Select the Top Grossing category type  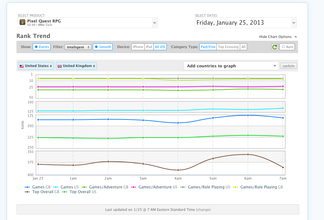(x=228, y=47)
